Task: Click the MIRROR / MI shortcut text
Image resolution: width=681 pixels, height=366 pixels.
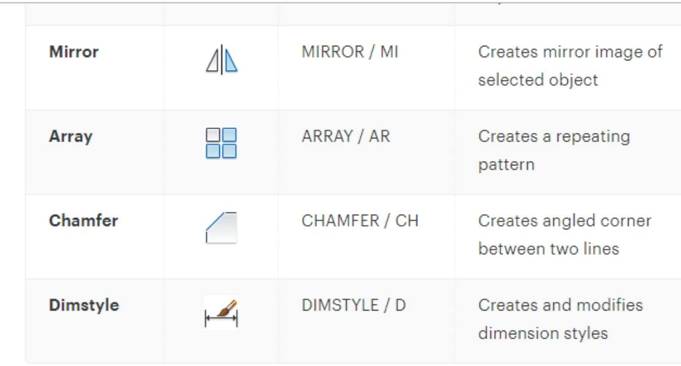Action: click(x=349, y=52)
